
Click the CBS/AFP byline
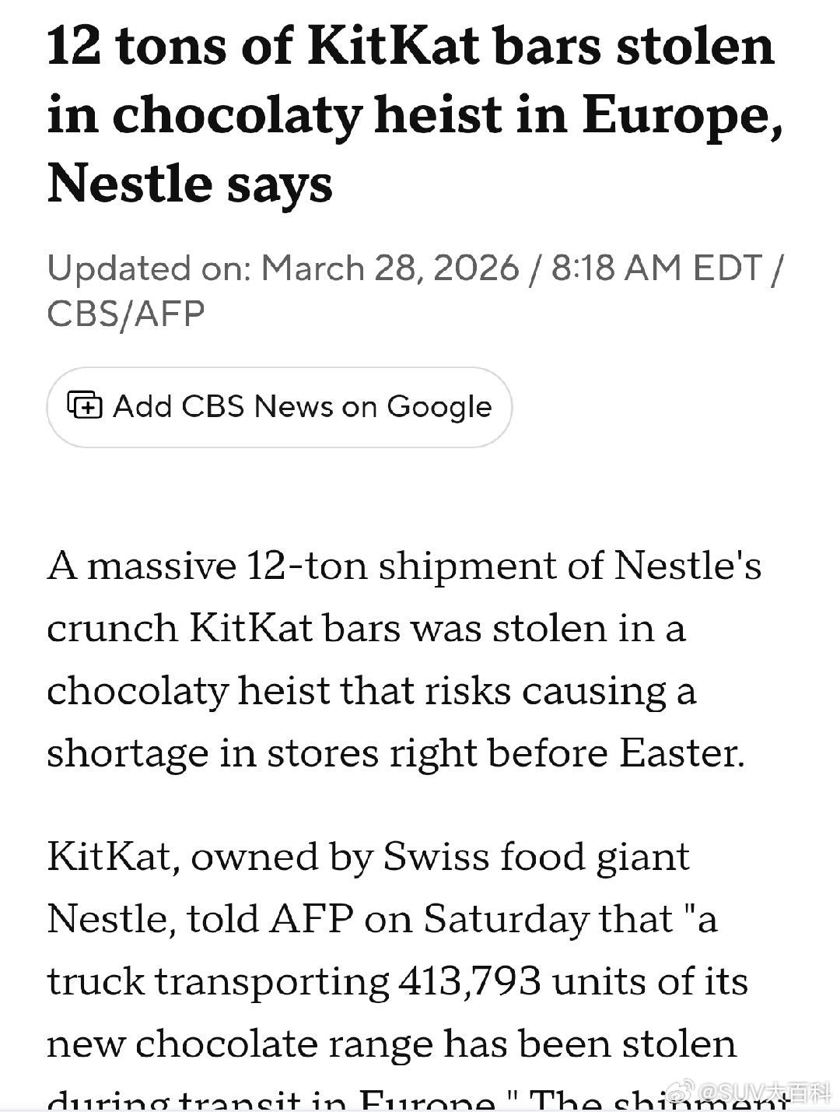pyautogui.click(x=126, y=314)
